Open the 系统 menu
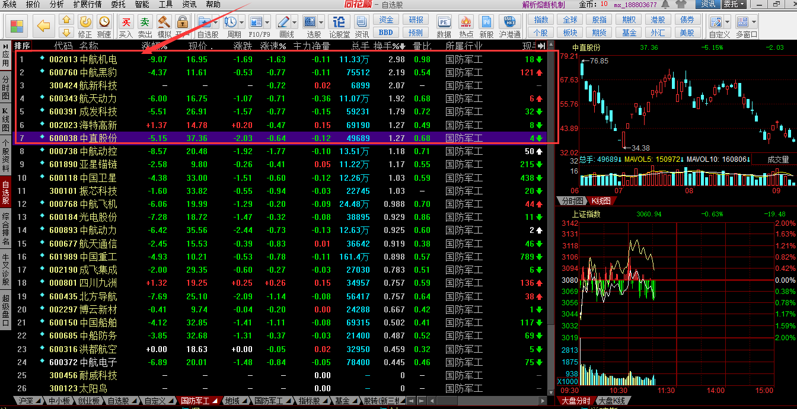The width and height of the screenshot is (797, 409). tap(10, 4)
